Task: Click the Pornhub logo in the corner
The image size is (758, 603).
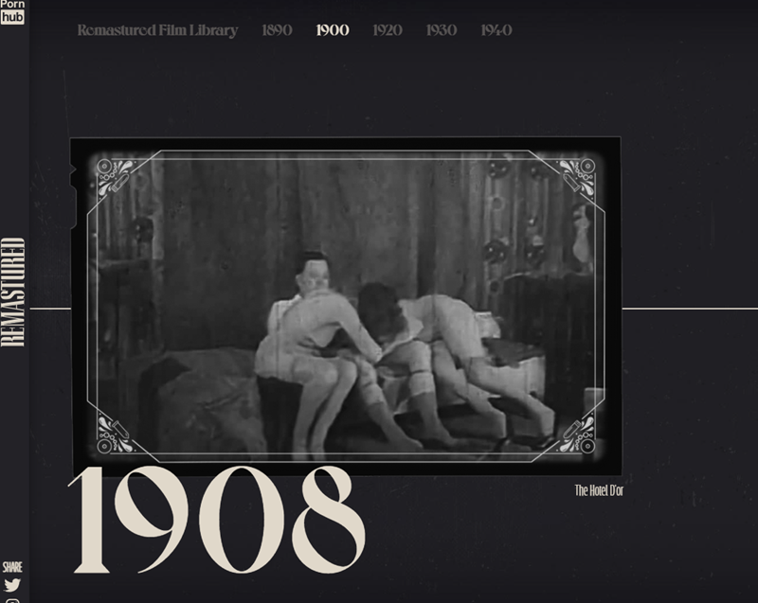Action: (x=12, y=11)
